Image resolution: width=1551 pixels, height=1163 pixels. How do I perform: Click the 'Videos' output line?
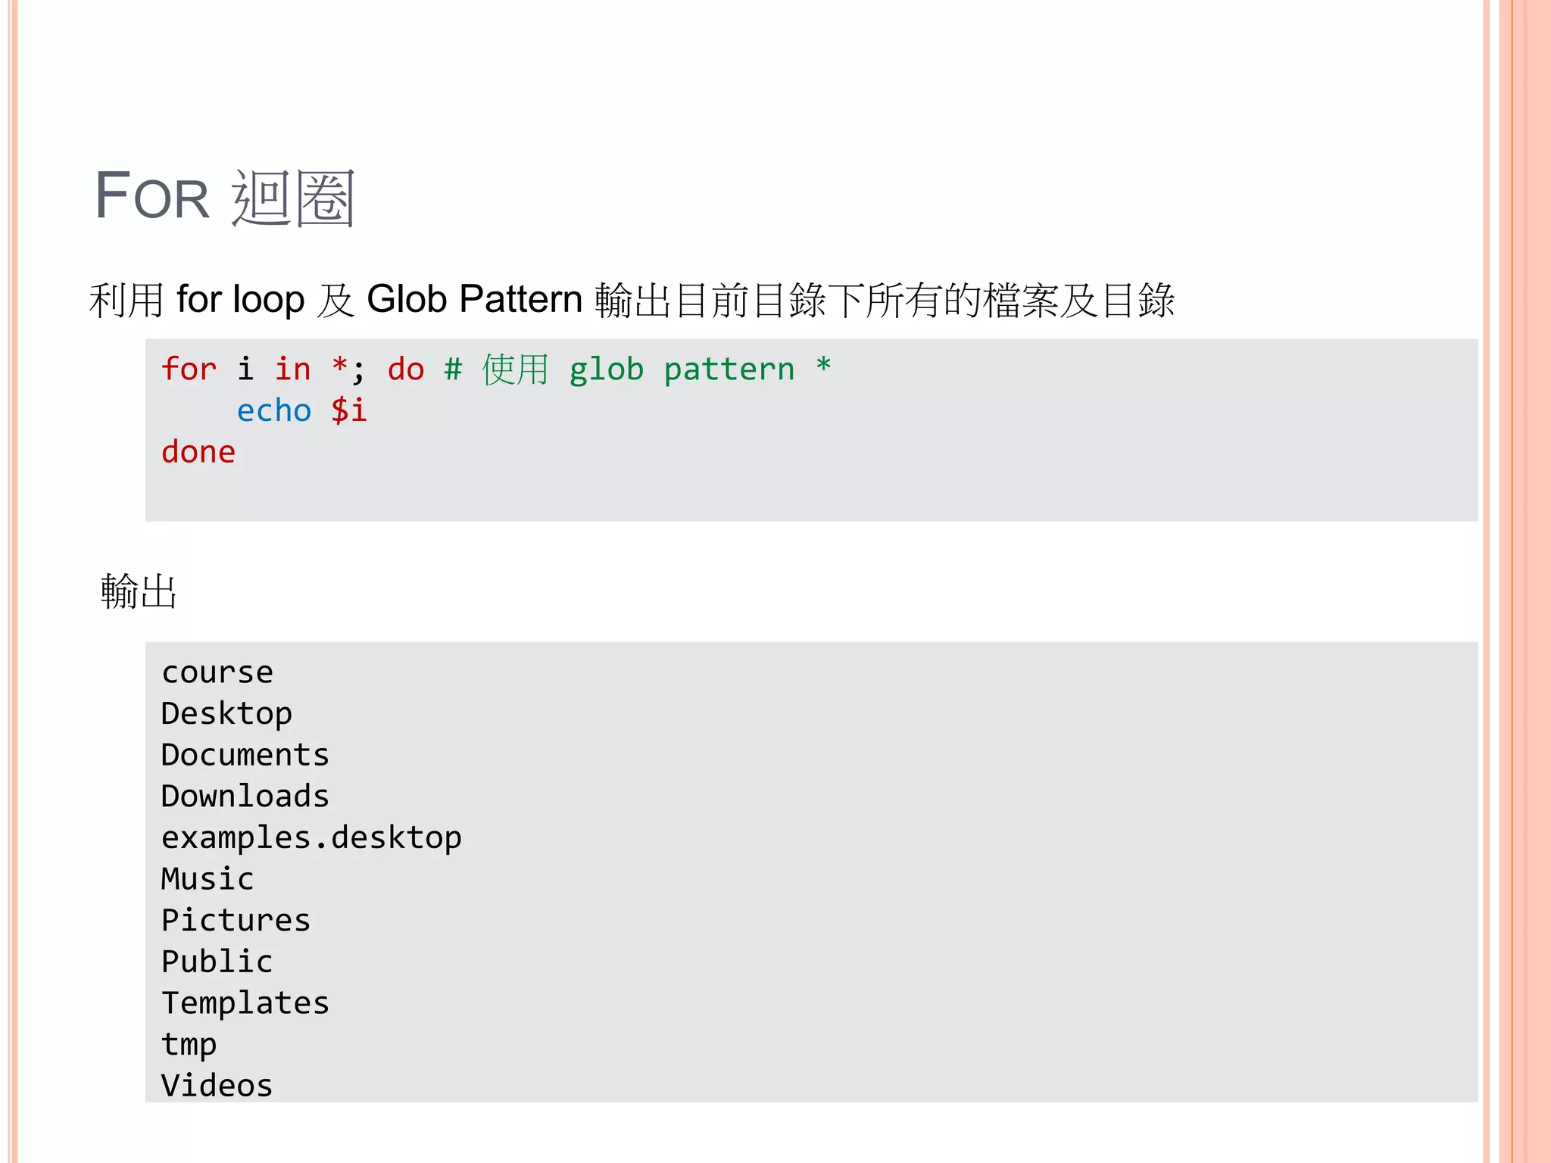(217, 1086)
